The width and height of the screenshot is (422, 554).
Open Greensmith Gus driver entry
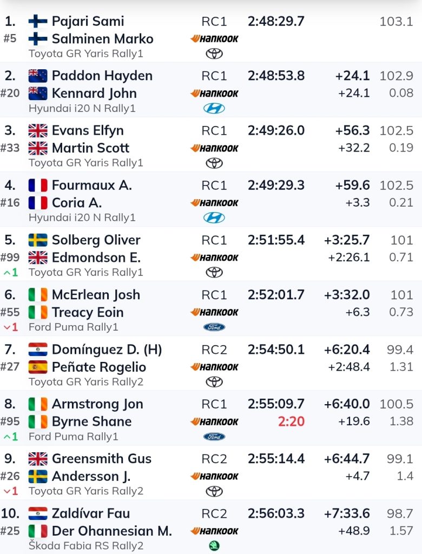click(x=101, y=459)
